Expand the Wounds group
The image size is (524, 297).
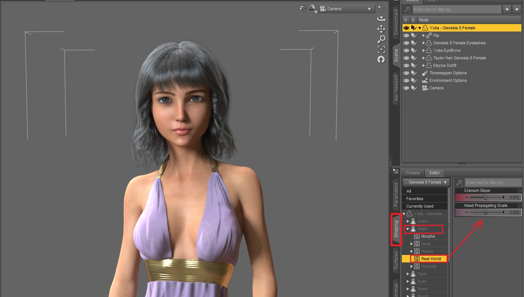point(412,266)
